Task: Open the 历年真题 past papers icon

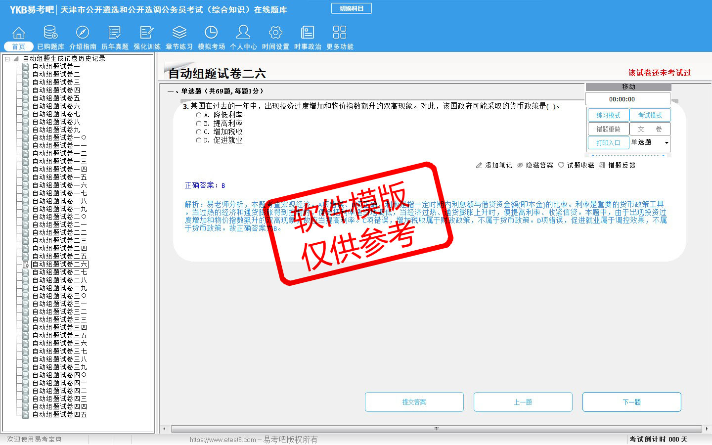Action: tap(115, 33)
